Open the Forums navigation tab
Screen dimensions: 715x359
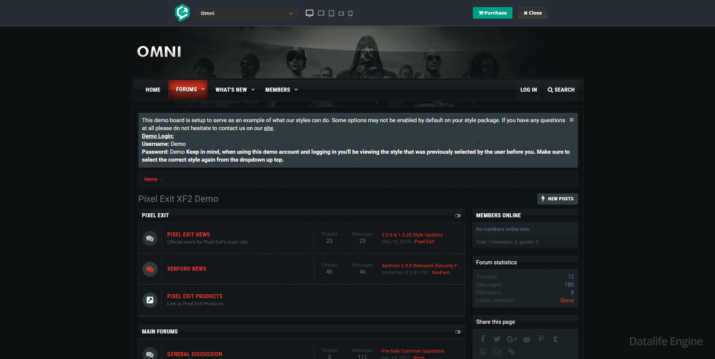point(187,89)
